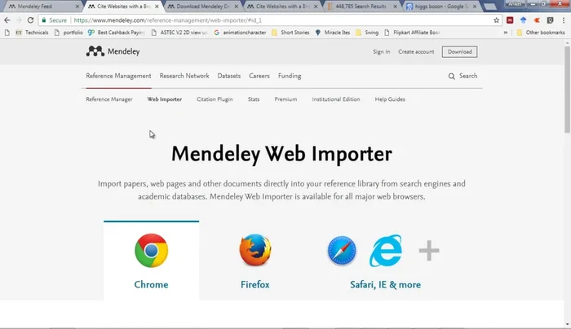The width and height of the screenshot is (571, 329).
Task: Go back with the browser back arrow
Action: (x=7, y=20)
